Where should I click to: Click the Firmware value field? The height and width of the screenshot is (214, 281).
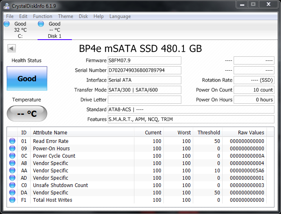(144, 60)
